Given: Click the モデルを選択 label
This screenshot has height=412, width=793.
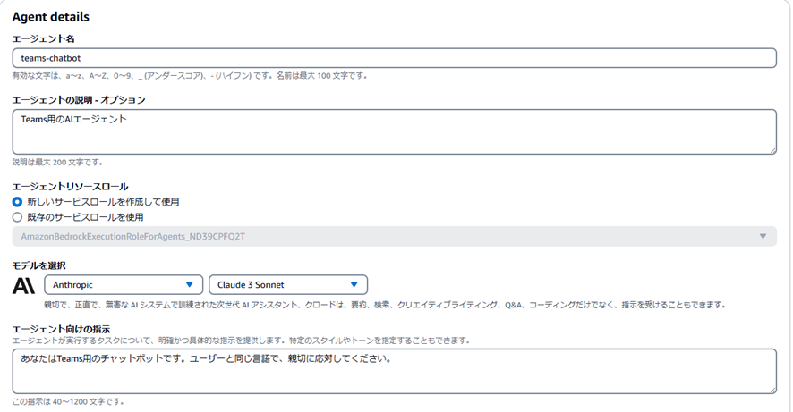Looking at the screenshot, I should (39, 265).
